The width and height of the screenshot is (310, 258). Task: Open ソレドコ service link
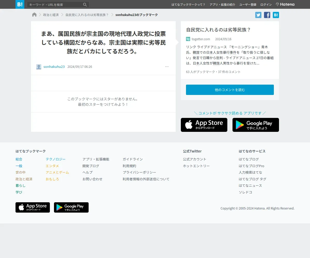[245, 192]
